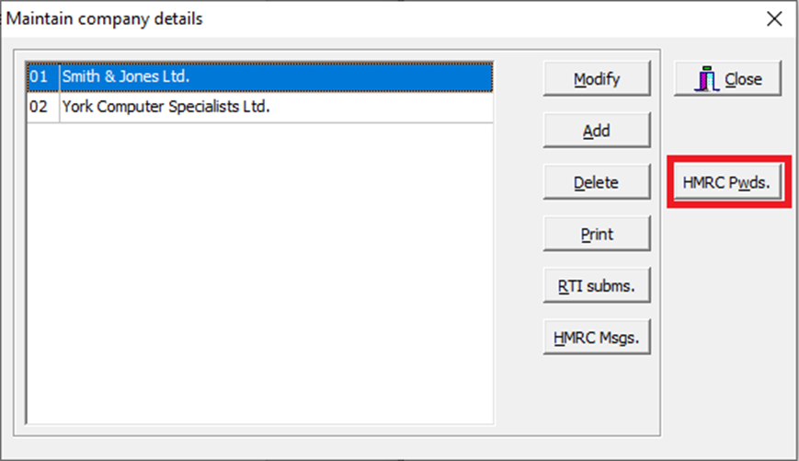Viewport: 799px width, 461px height.
Task: Click company code 02 cell
Action: (x=43, y=107)
